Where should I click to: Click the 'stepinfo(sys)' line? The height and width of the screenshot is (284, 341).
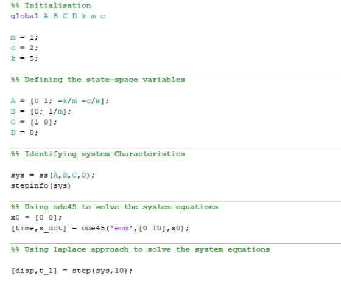click(41, 186)
